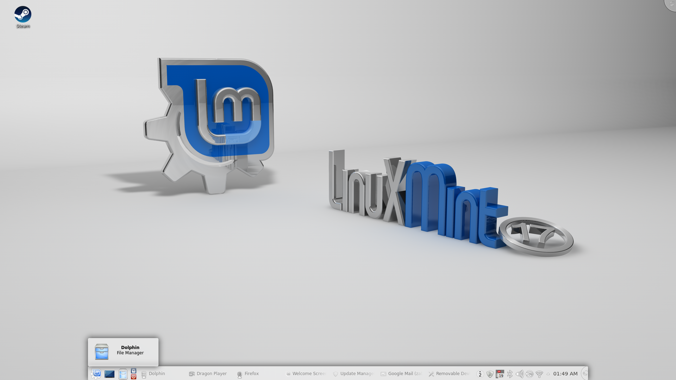Open the desktop toolbox at the screen's top-right corner
The height and width of the screenshot is (380, 676).
pyautogui.click(x=671, y=5)
